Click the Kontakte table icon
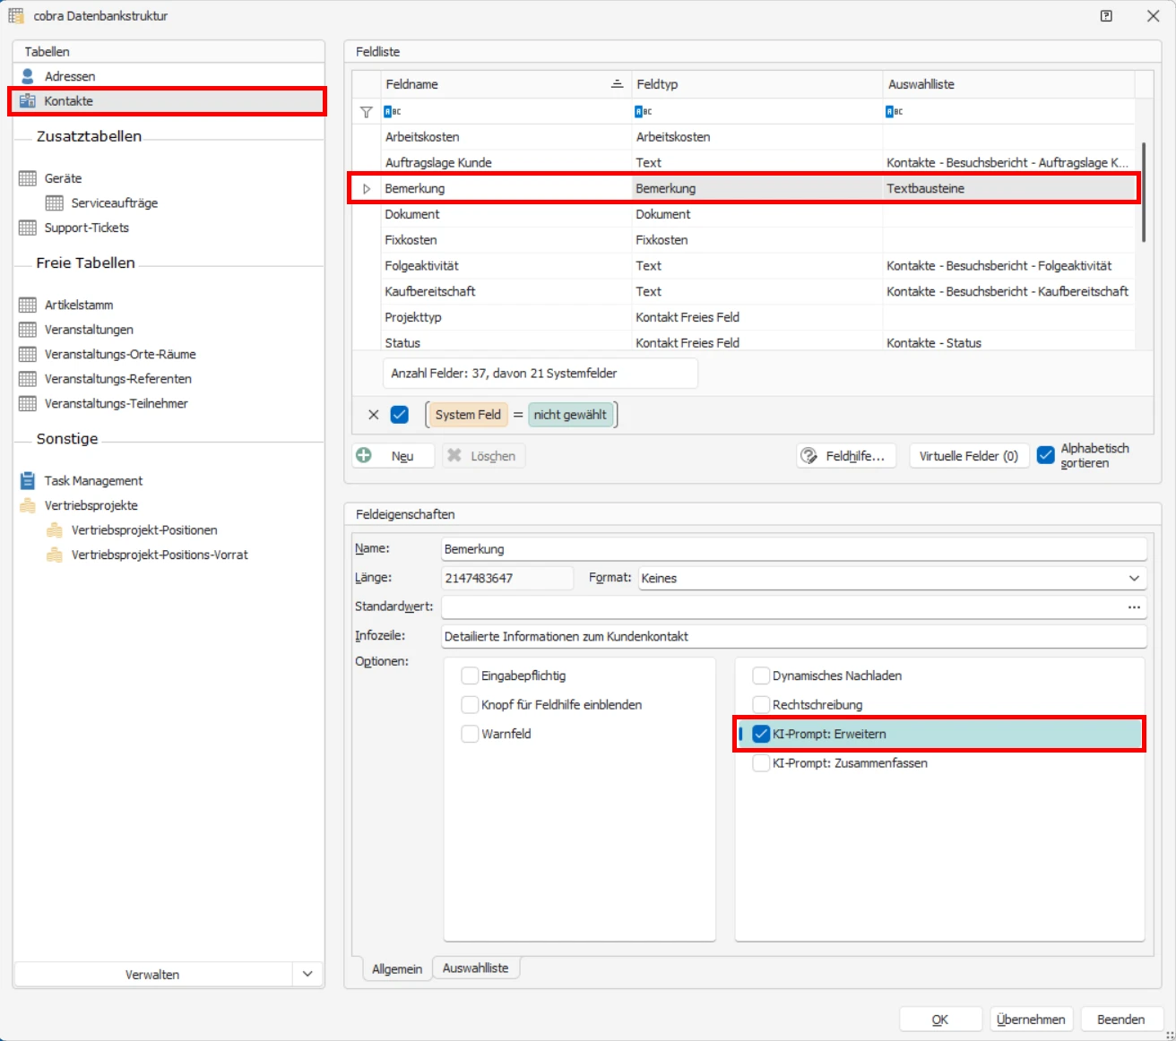Screen dimensions: 1176x1041 pos(28,101)
